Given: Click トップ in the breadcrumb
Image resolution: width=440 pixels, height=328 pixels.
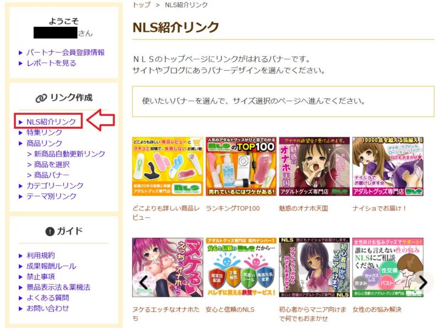Looking at the screenshot, I should (141, 5).
